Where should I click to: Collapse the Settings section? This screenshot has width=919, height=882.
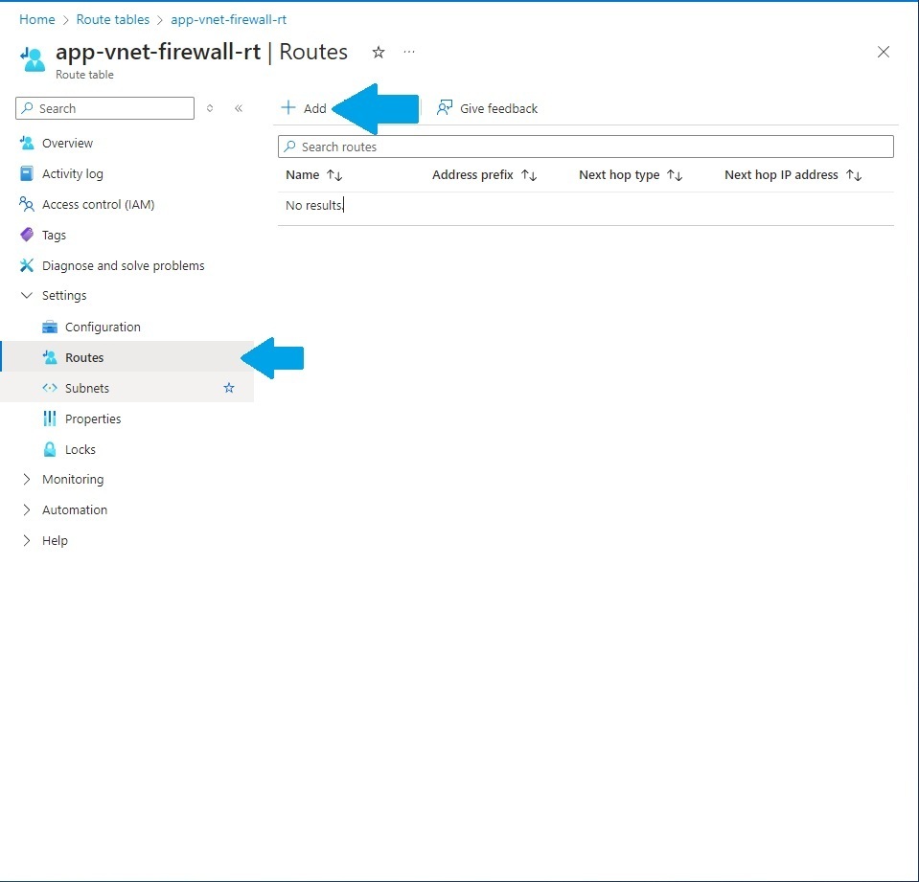point(27,295)
